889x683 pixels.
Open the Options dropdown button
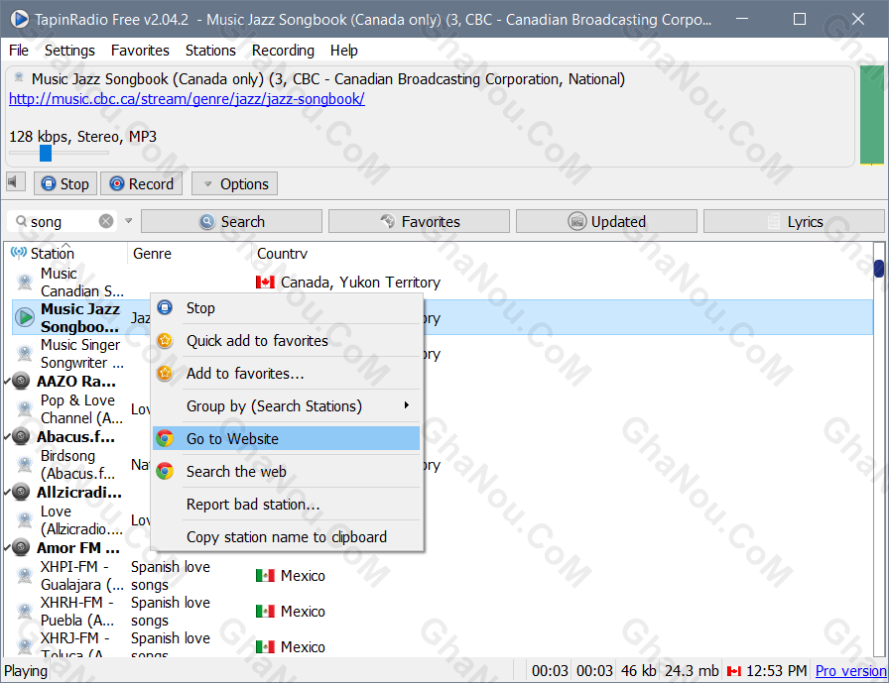tap(235, 183)
